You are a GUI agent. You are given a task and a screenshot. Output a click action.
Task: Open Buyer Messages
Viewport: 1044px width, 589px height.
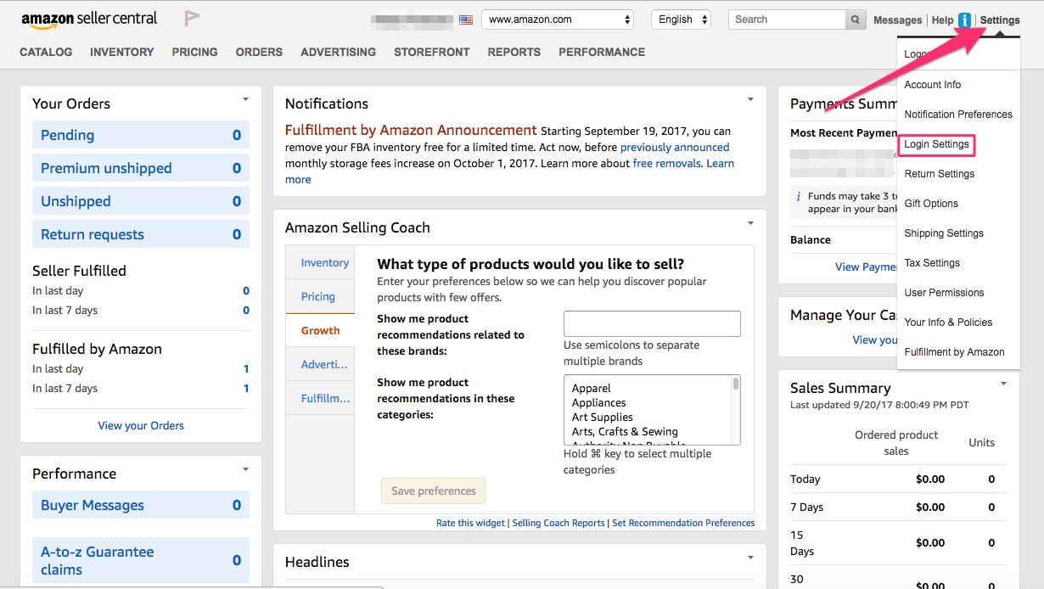(x=141, y=505)
